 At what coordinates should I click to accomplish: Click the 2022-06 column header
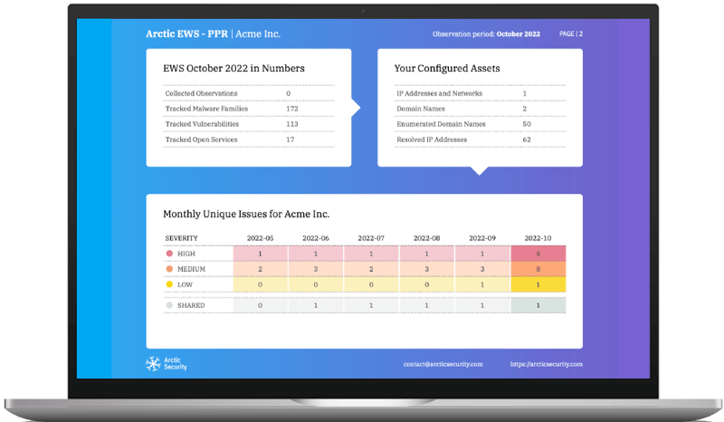point(316,238)
